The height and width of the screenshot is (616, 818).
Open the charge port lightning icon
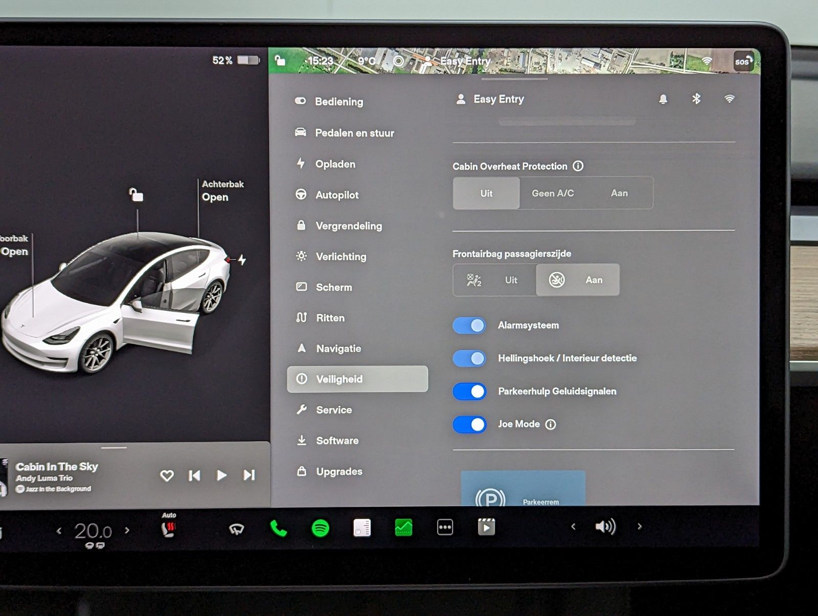pos(242,260)
